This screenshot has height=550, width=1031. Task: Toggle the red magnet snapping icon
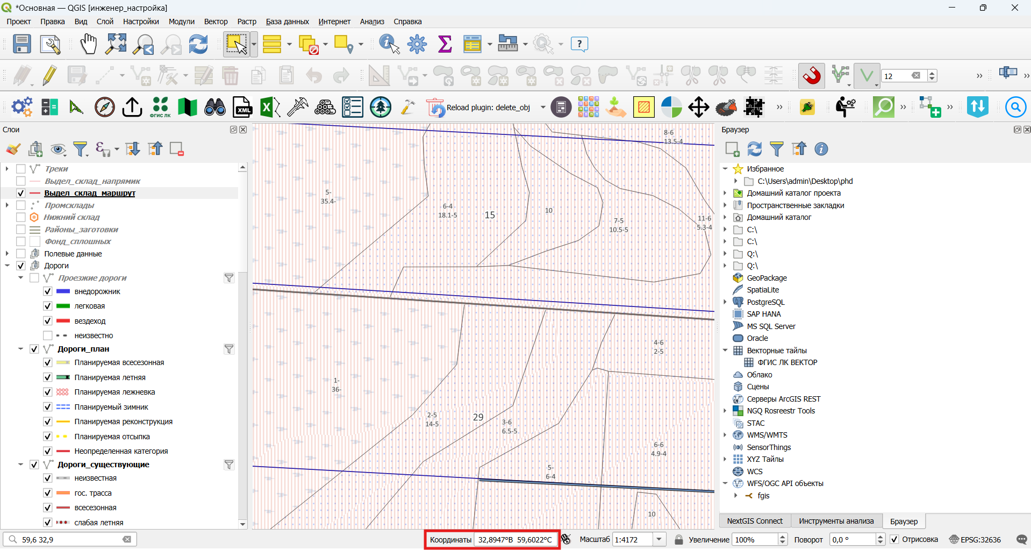(x=812, y=75)
